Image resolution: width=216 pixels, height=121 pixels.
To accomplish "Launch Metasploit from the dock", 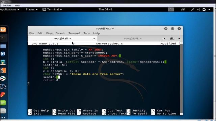I will pos(3,54).
